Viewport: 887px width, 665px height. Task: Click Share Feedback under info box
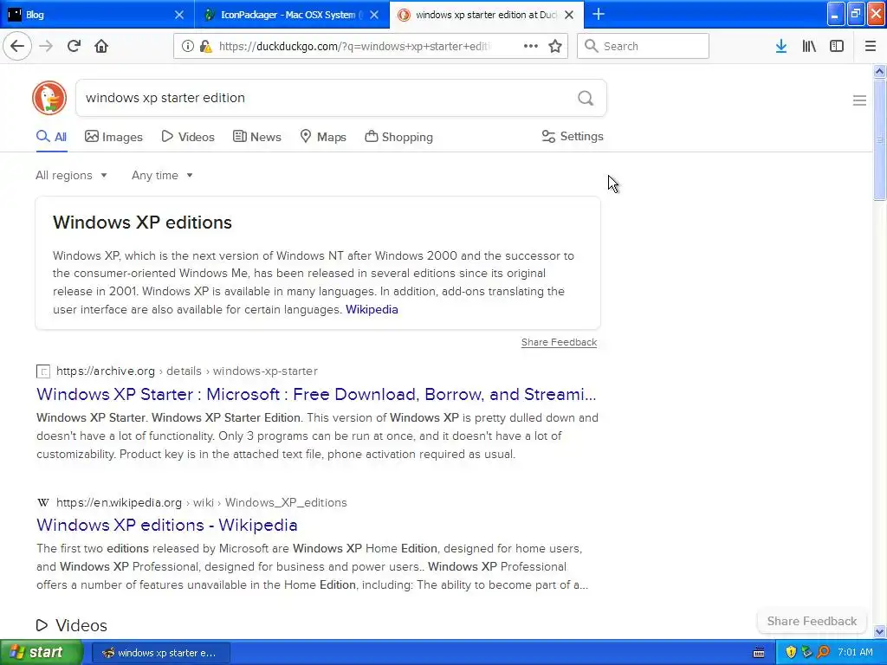559,342
